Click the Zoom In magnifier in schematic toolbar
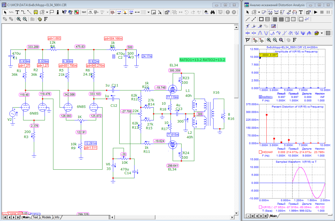 tap(19, 19)
